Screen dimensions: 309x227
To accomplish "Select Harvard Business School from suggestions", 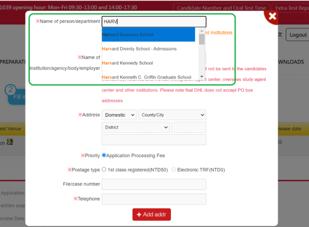I will [x=148, y=34].
